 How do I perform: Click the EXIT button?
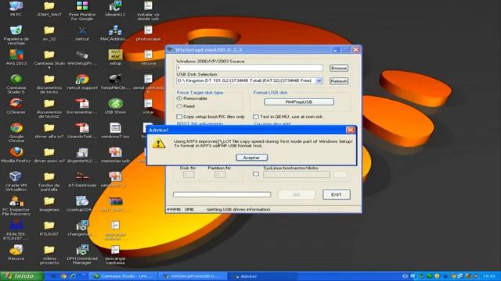tap(336, 194)
